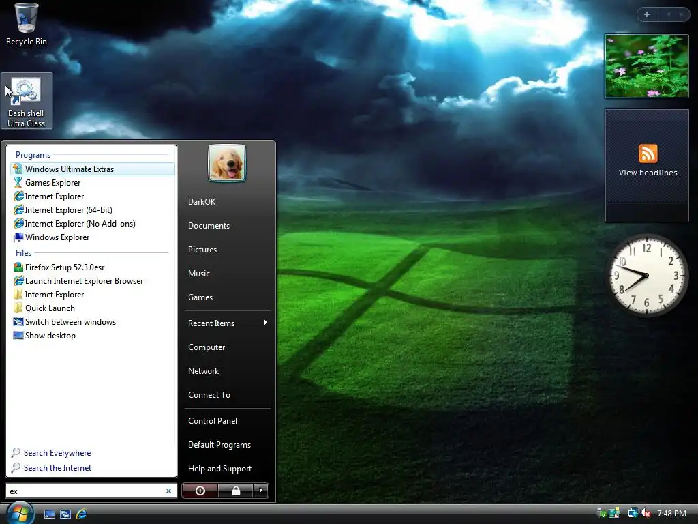Open Computer from the Start menu
The image size is (698, 524).
click(207, 347)
